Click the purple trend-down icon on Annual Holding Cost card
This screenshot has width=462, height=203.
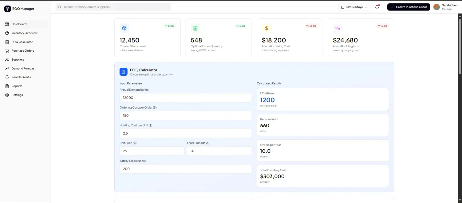click(338, 28)
